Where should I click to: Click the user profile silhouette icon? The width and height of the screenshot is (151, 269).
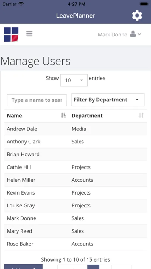tap(133, 34)
